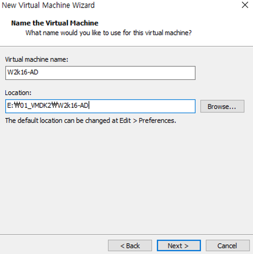The image size is (253, 254).
Task: Click the 'Name the Virtual Machine' heading
Action: (x=55, y=23)
